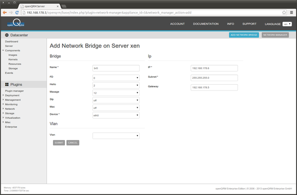Open the Device dropdown showing eth0
The width and height of the screenshot is (297, 195).
click(116, 115)
